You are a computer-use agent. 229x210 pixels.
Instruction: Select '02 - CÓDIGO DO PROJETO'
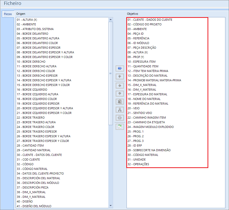coord(145,24)
